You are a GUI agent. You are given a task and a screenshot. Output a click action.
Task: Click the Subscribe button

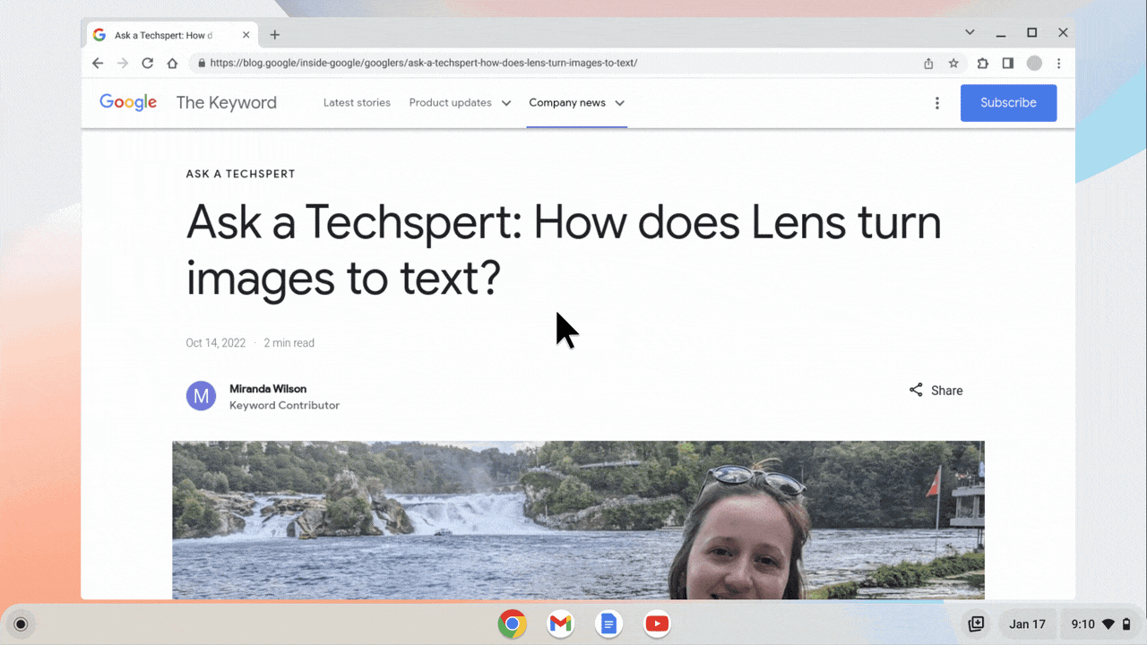[1008, 103]
